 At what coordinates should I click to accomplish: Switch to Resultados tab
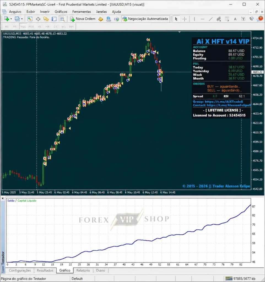tap(45, 270)
